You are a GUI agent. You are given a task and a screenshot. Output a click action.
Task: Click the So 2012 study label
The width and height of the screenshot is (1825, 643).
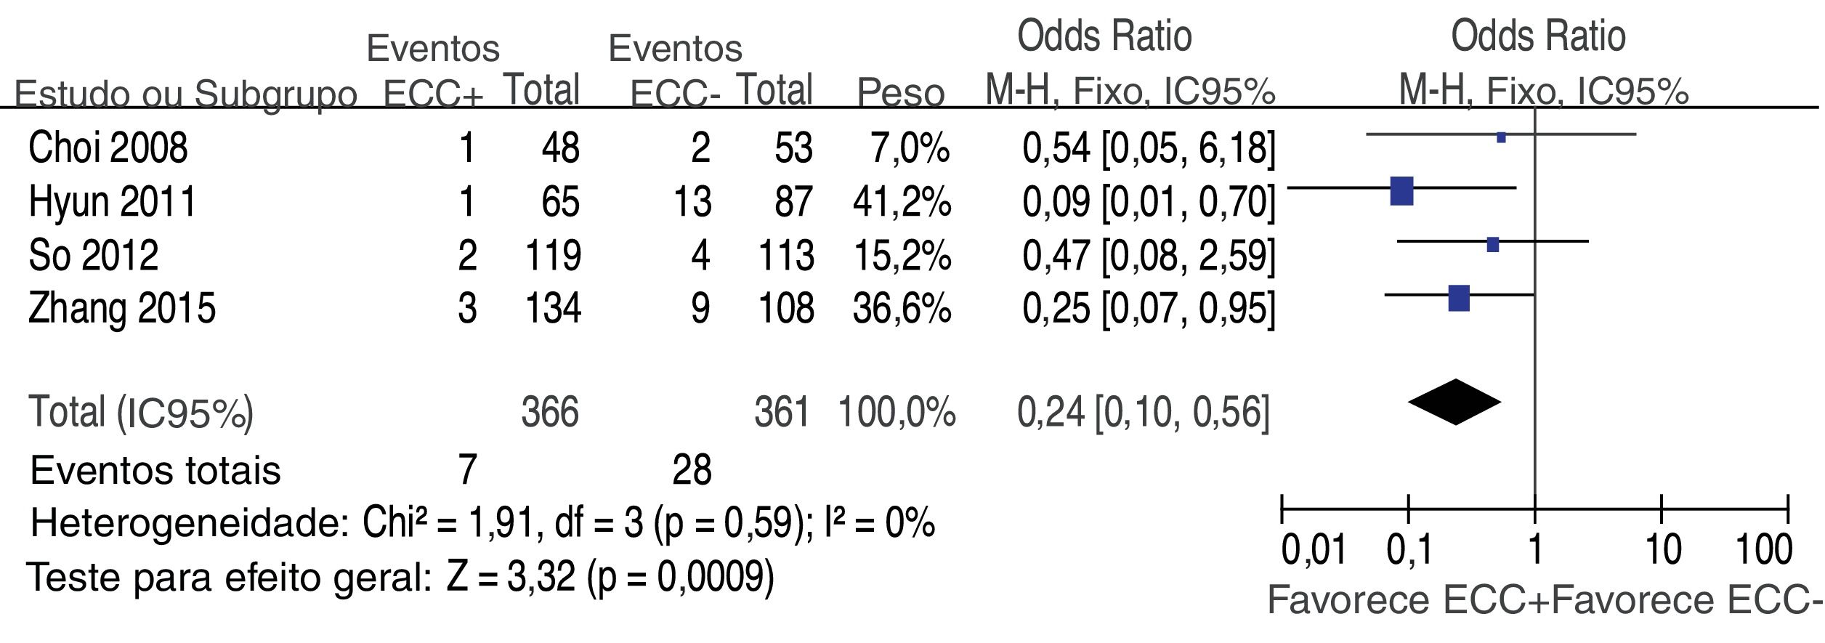click(93, 255)
